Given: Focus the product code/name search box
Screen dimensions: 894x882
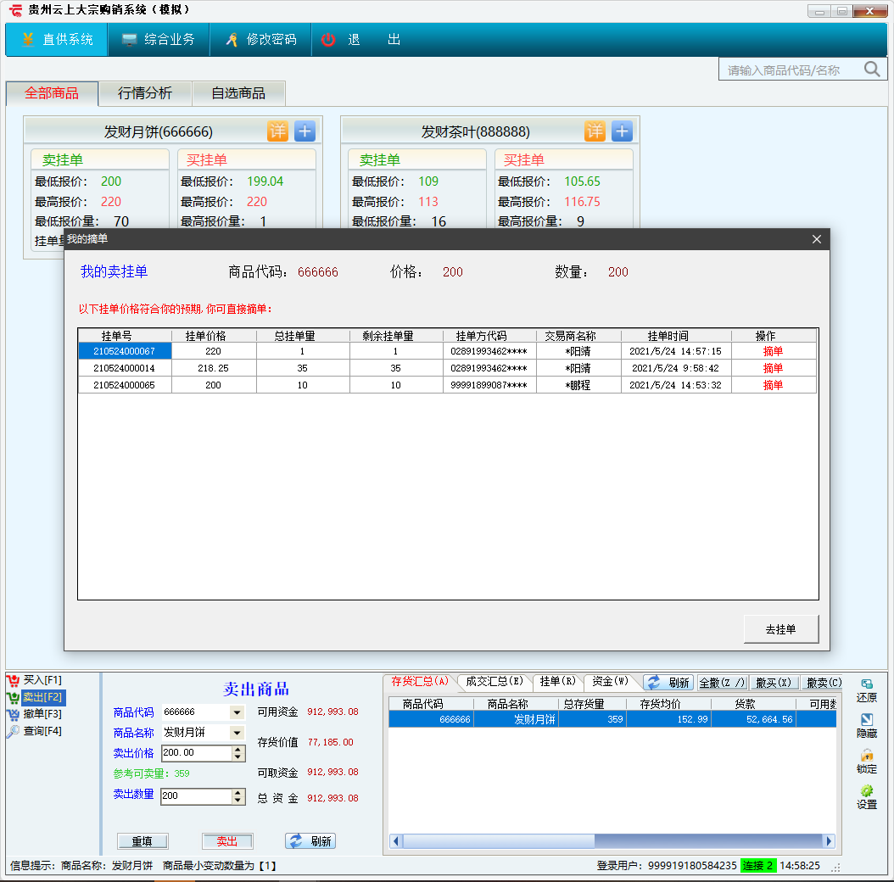Looking at the screenshot, I should tap(792, 70).
